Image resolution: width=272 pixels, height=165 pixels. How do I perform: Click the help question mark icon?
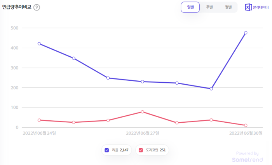[37, 7]
